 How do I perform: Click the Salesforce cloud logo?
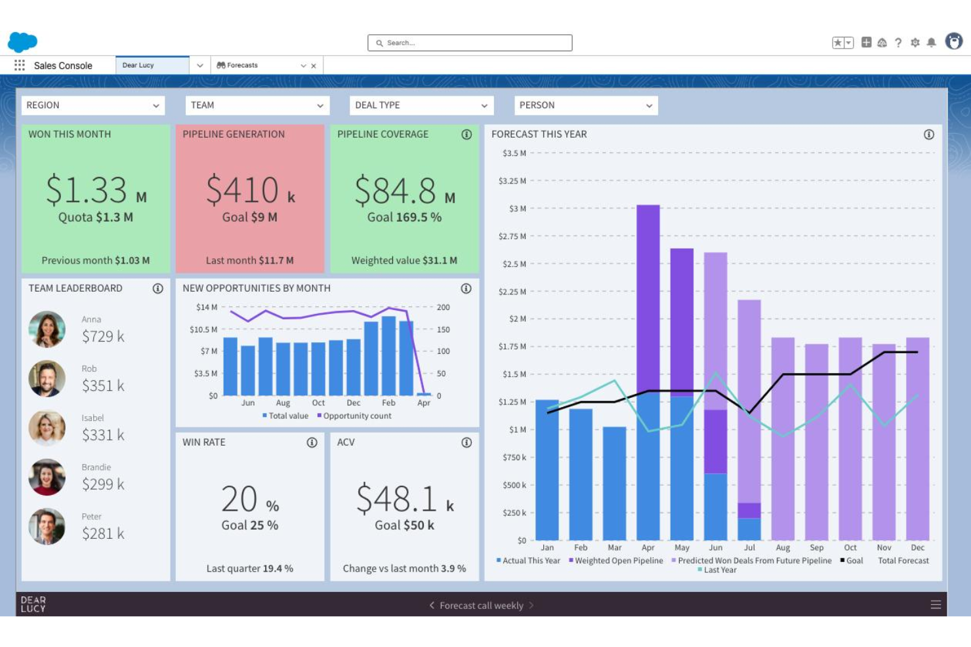[22, 42]
